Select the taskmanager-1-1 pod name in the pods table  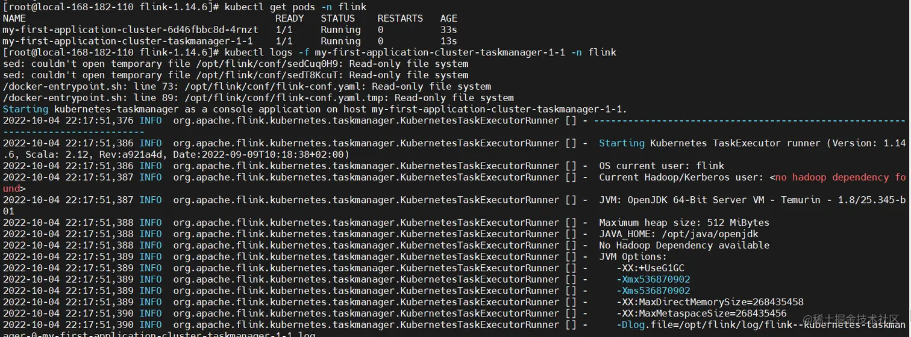(128, 41)
